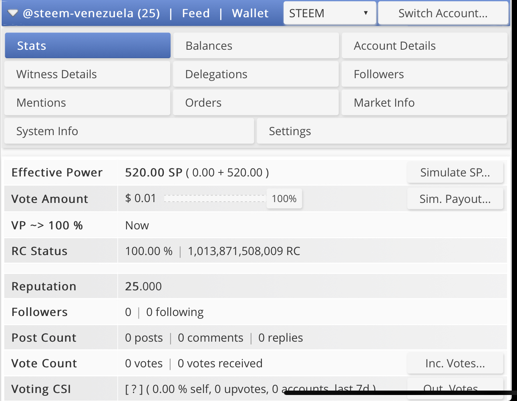Select the 1,013,871,508,009 RC value
The image size is (517, 401).
tap(244, 251)
